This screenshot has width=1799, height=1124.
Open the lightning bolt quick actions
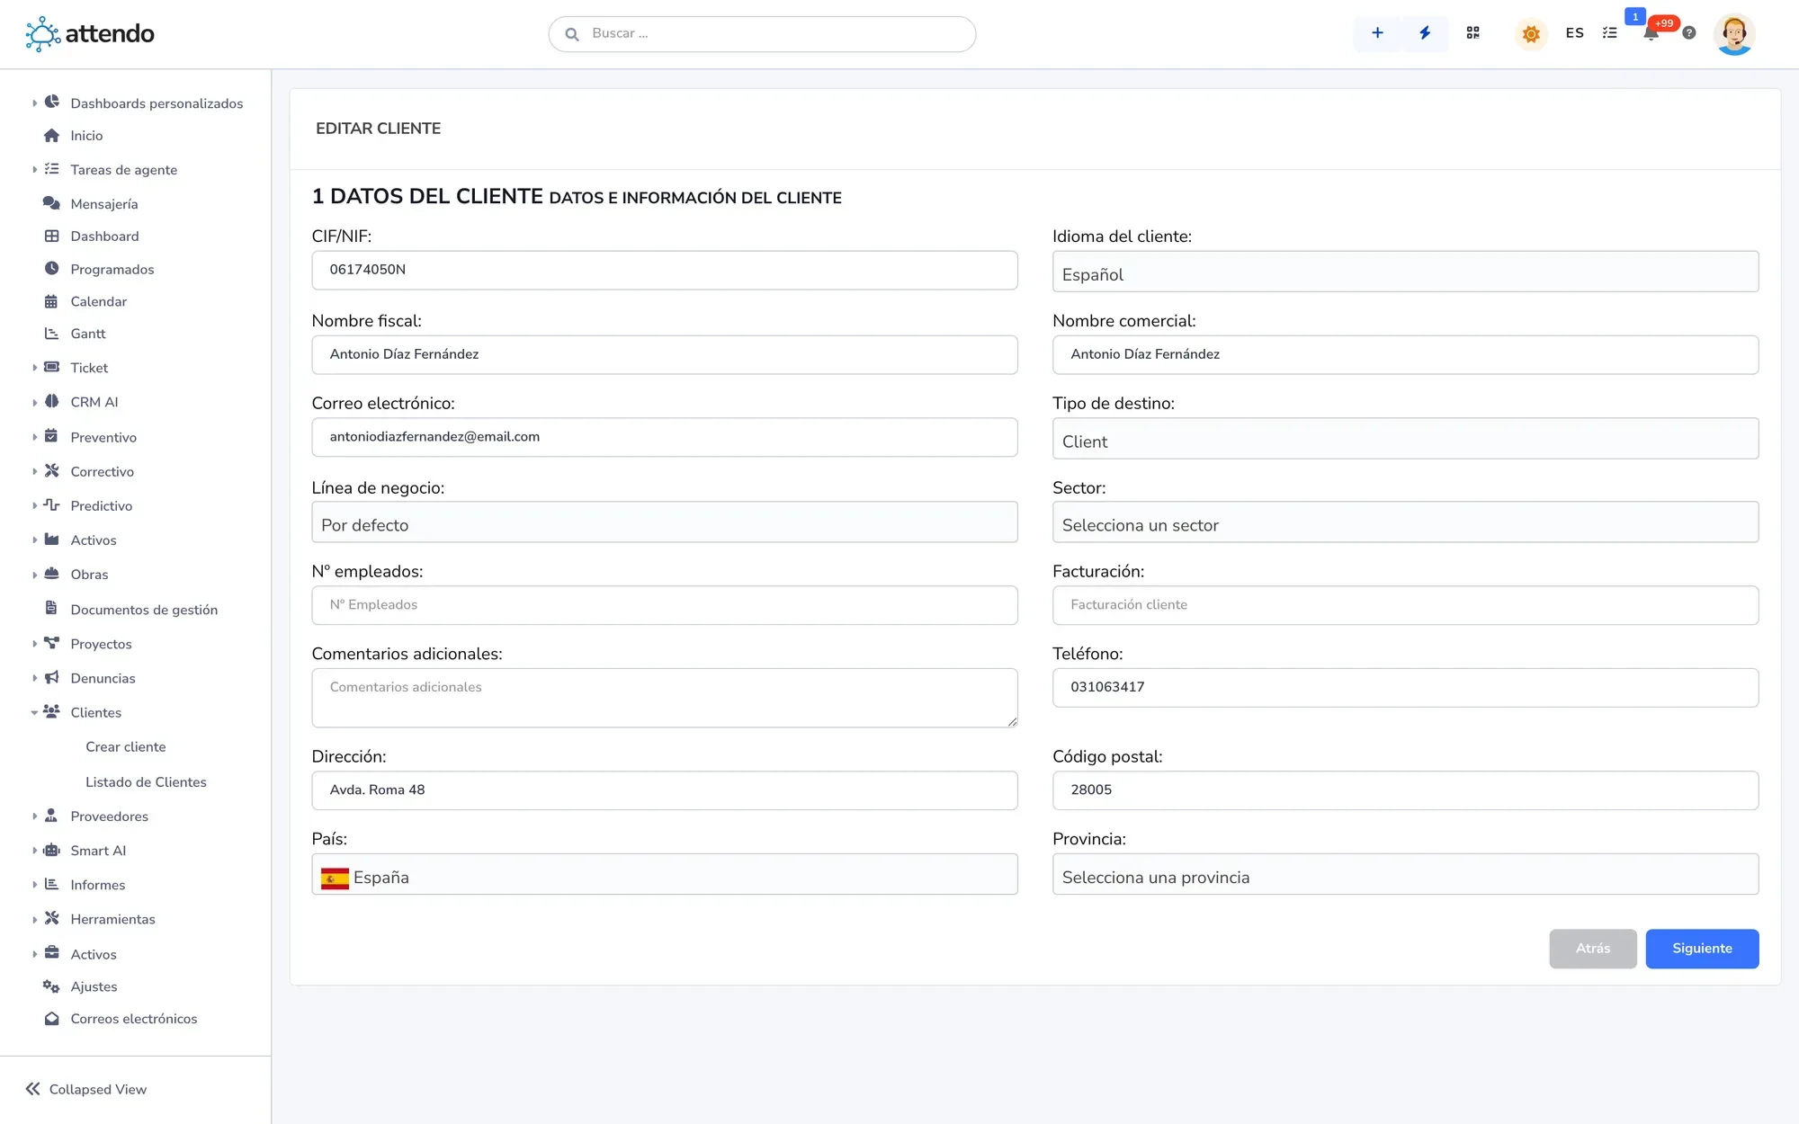click(1425, 33)
